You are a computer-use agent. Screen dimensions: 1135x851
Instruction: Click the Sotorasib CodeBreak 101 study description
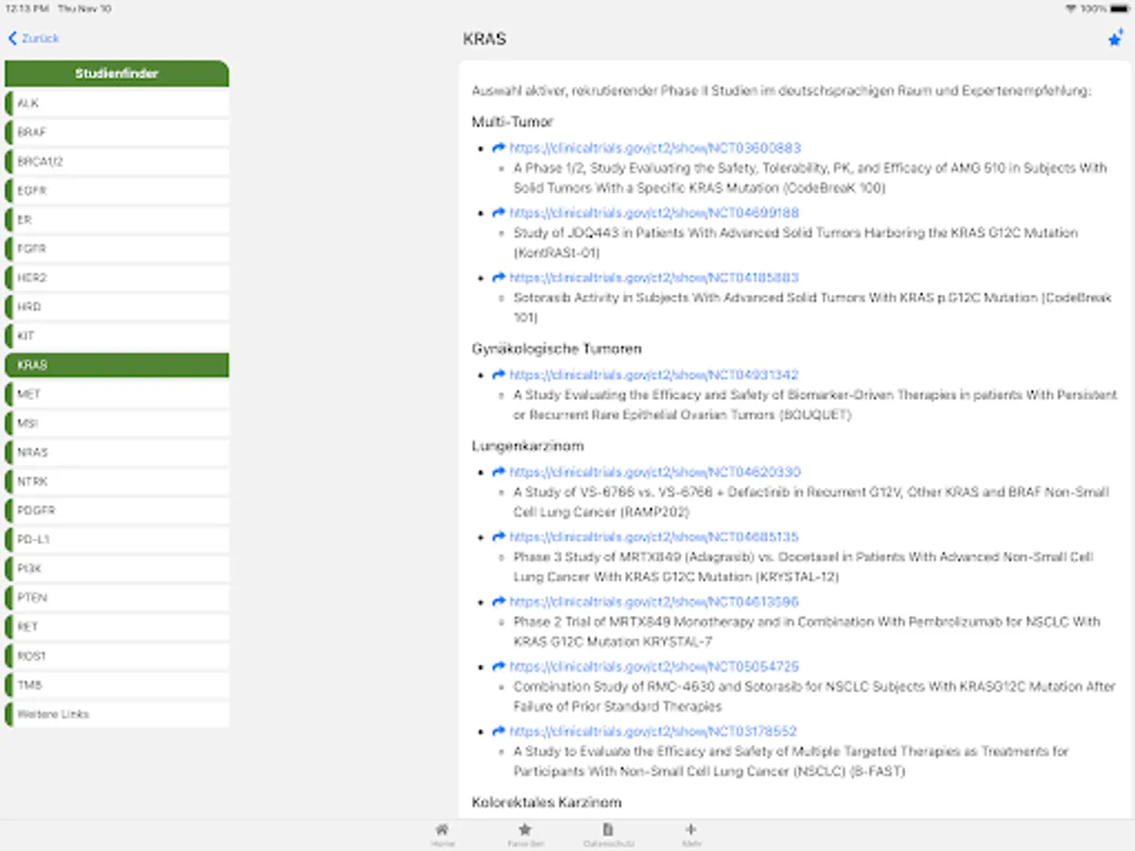click(812, 307)
